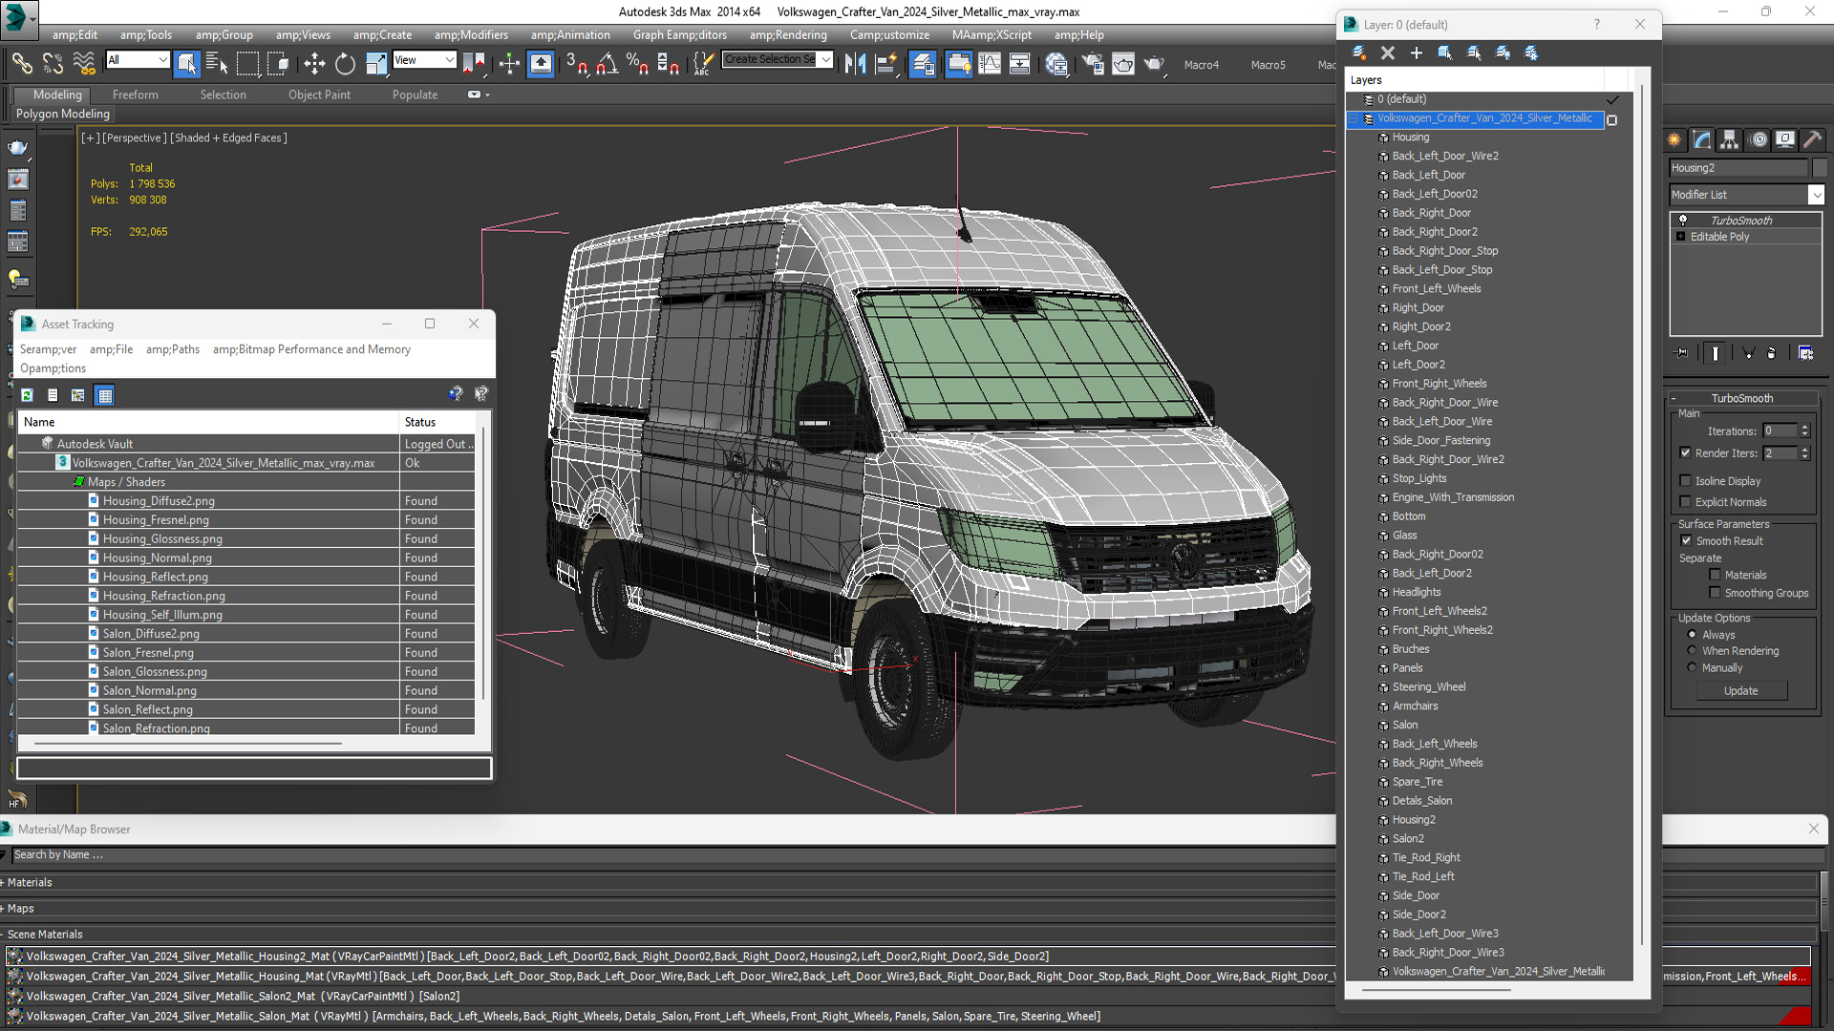1834x1031 pixels.
Task: Toggle Window/Crossing selection icon
Action: (x=278, y=64)
